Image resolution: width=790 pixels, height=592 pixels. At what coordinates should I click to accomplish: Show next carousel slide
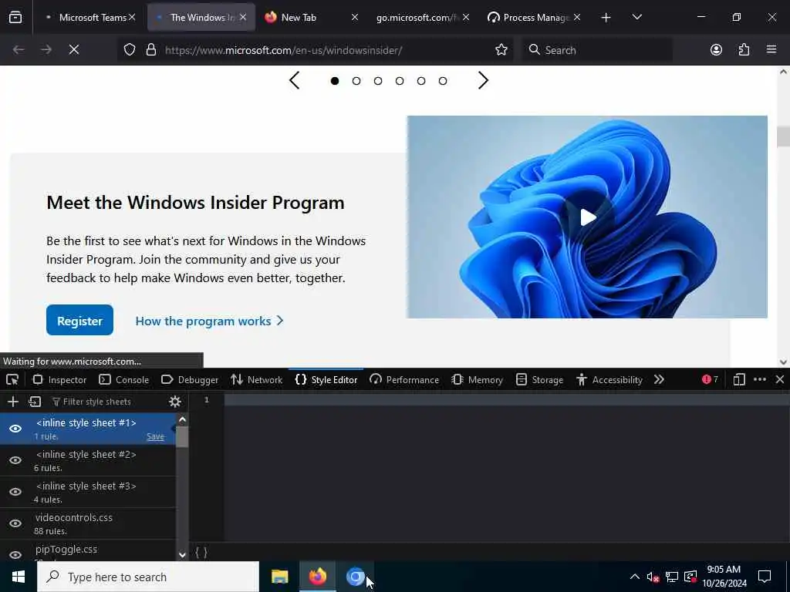483,80
